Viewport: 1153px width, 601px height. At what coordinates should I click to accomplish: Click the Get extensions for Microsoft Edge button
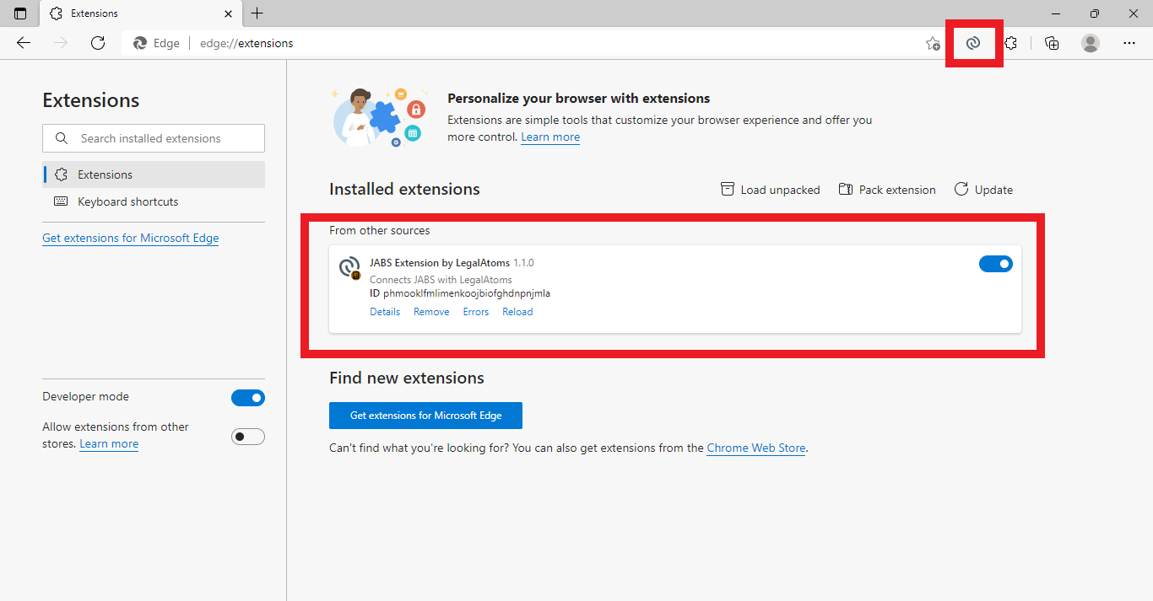click(425, 415)
